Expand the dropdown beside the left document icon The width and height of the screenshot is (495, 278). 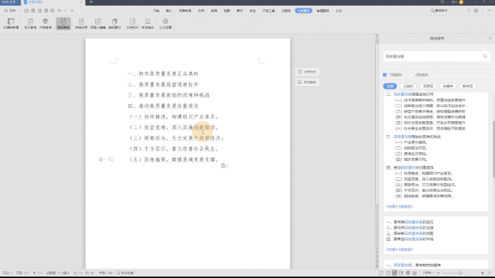(105, 160)
